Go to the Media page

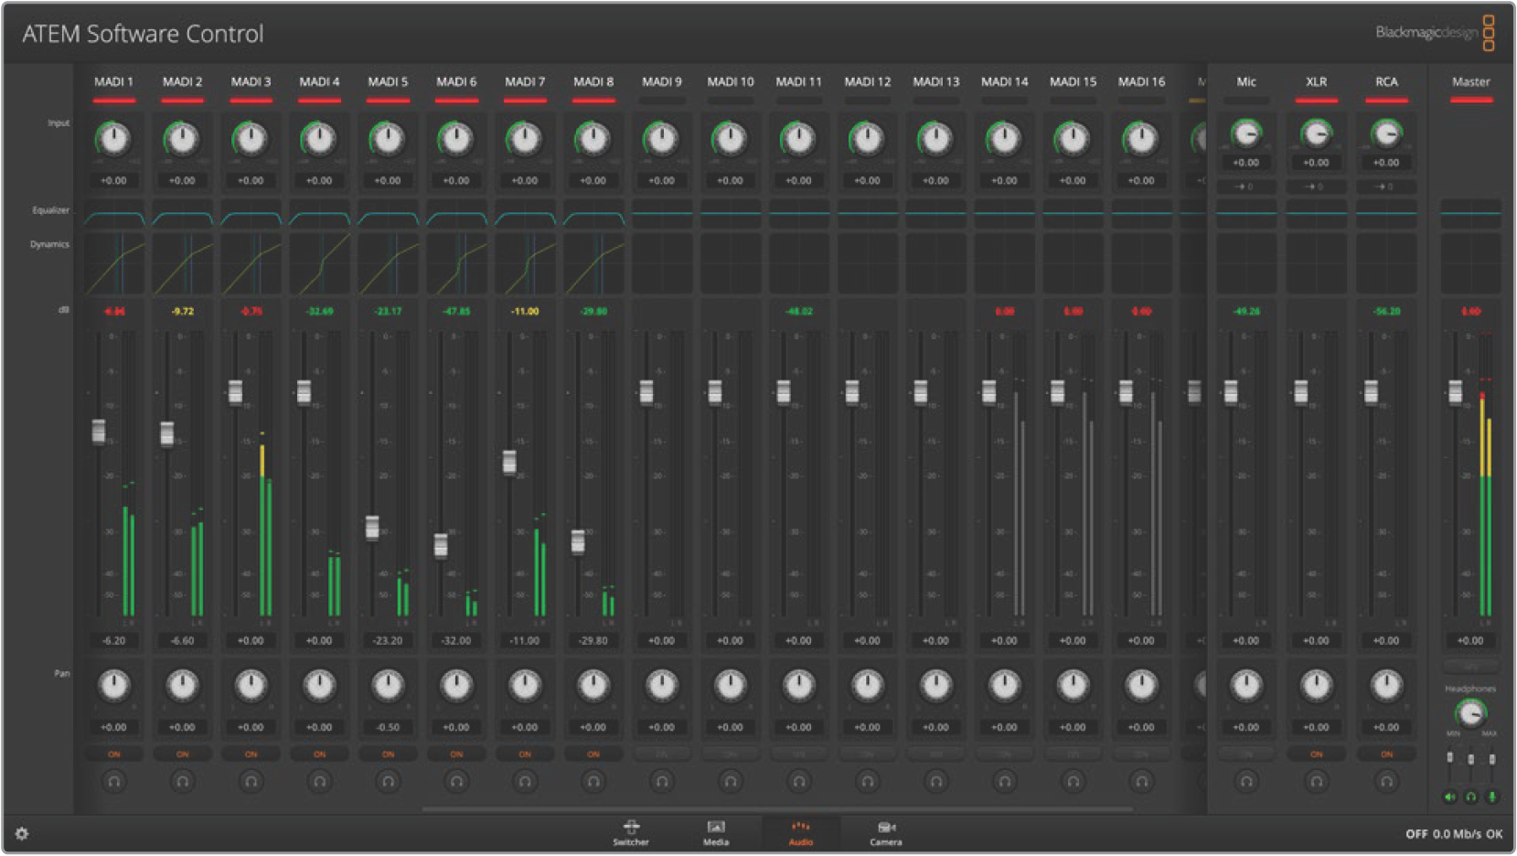coord(716,832)
